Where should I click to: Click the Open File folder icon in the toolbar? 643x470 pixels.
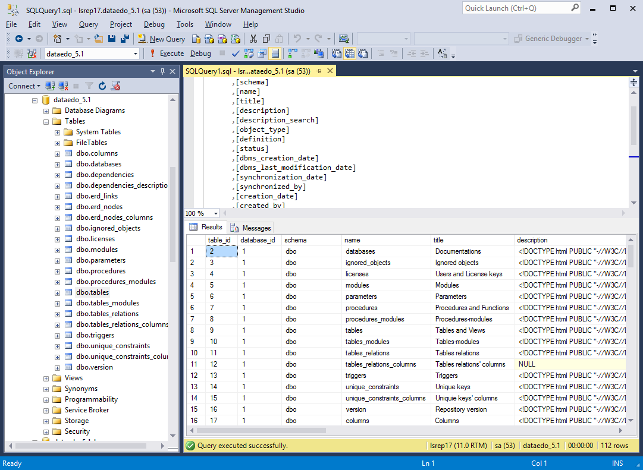[99, 39]
